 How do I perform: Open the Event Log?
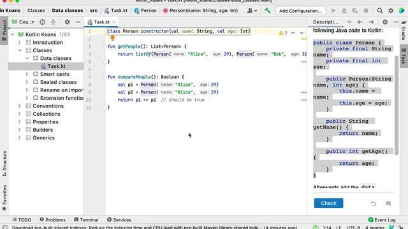[x=382, y=220]
